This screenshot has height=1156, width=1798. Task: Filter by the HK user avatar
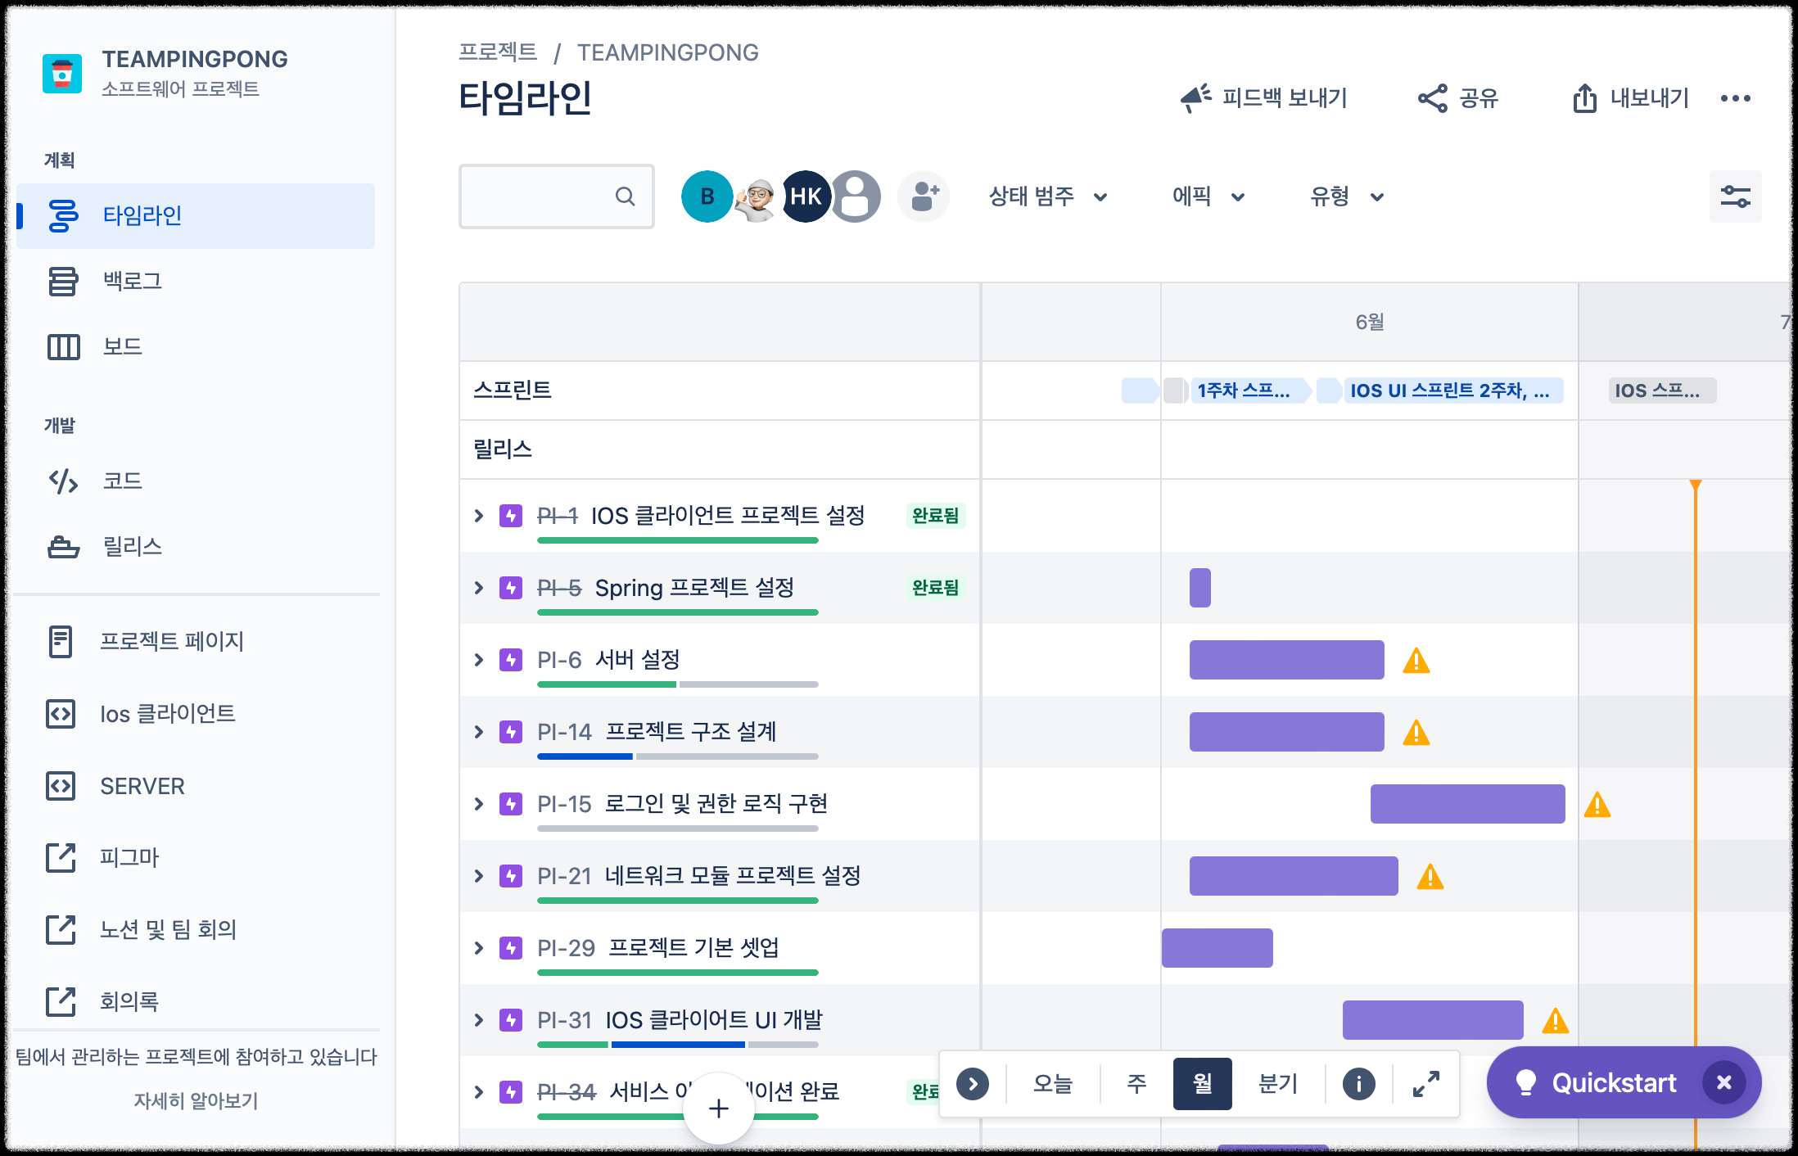click(x=806, y=196)
